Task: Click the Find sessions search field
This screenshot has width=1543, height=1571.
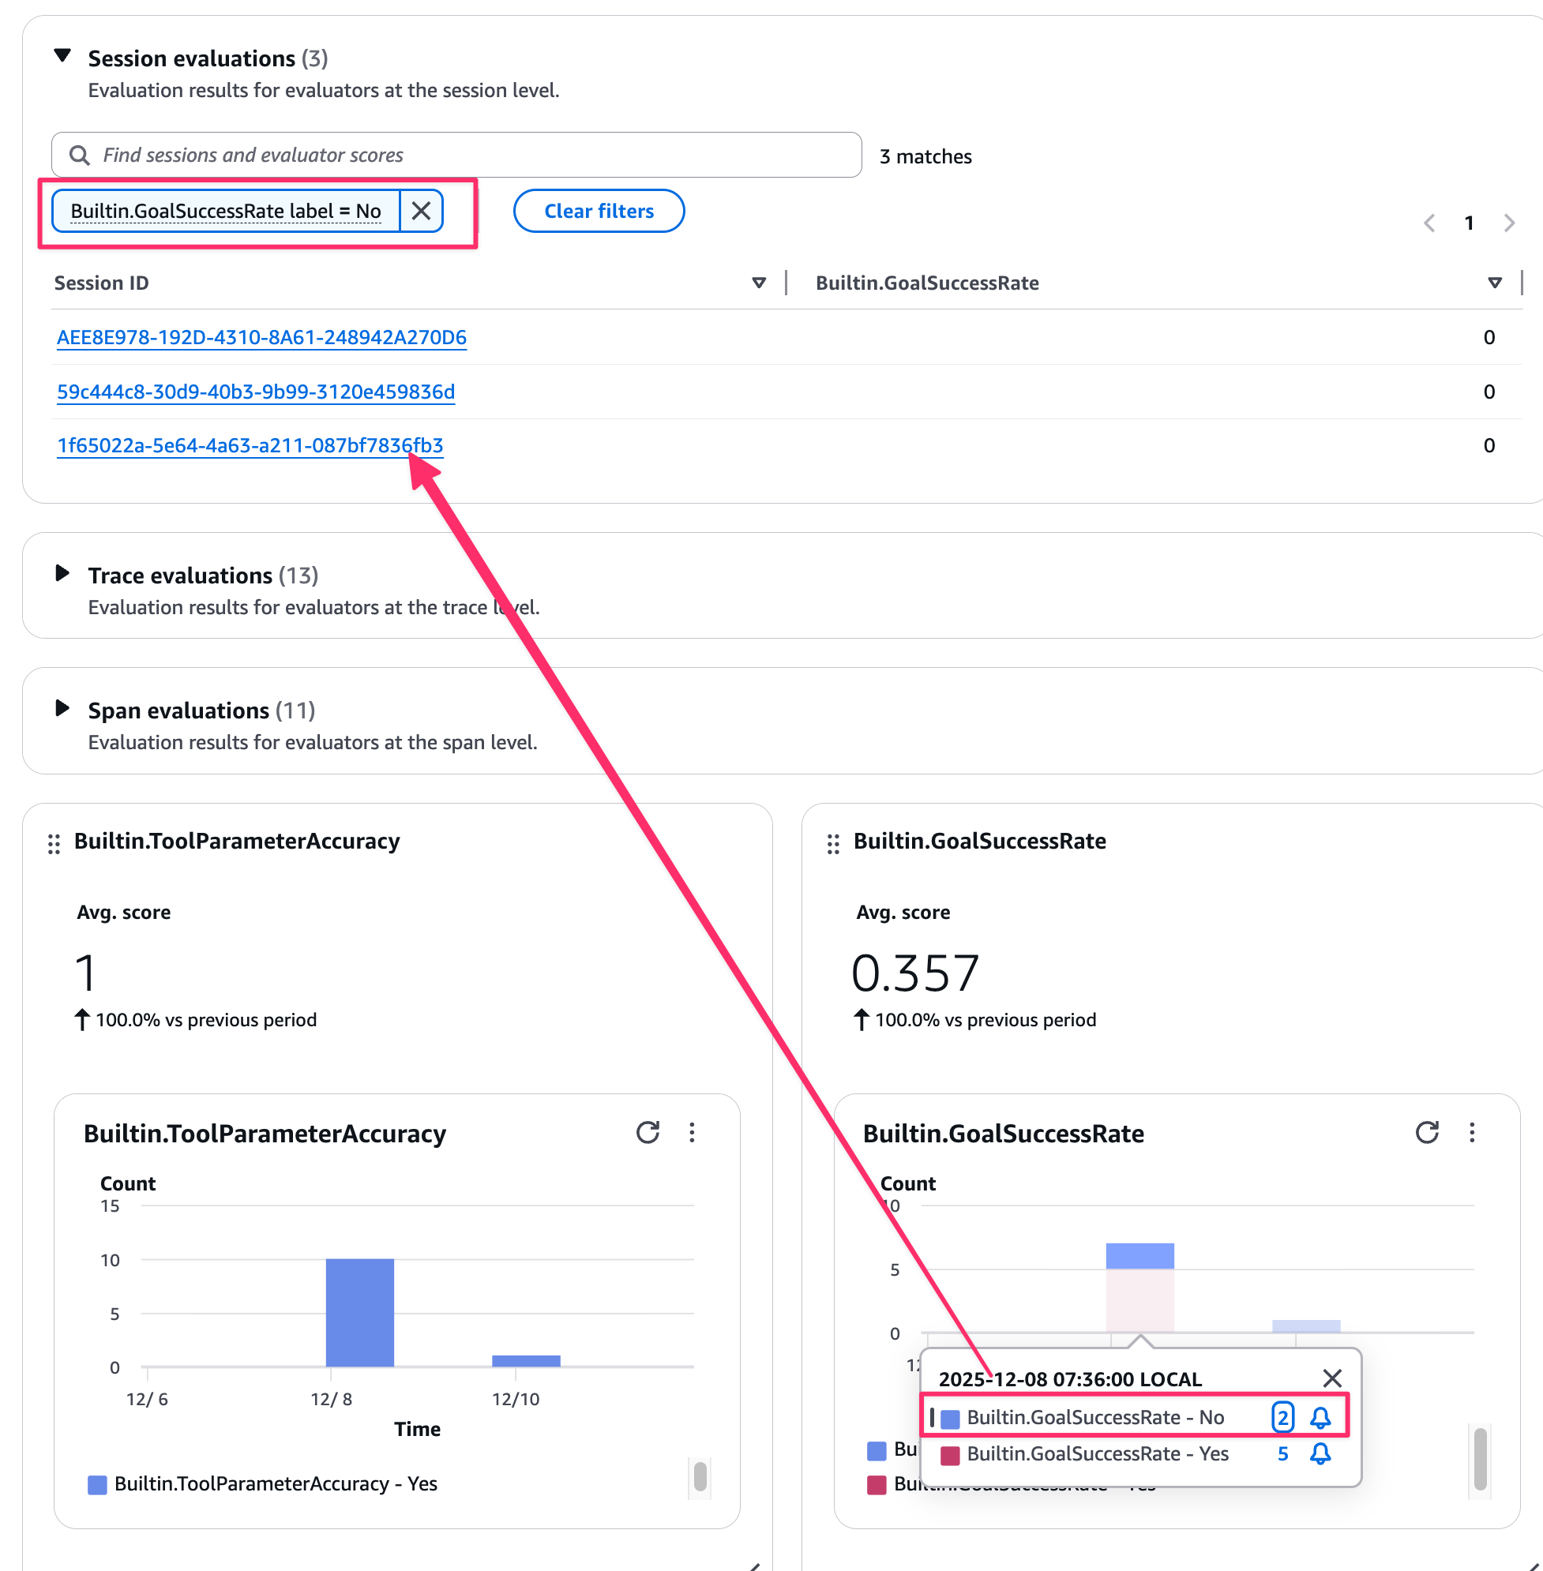Action: [x=456, y=155]
